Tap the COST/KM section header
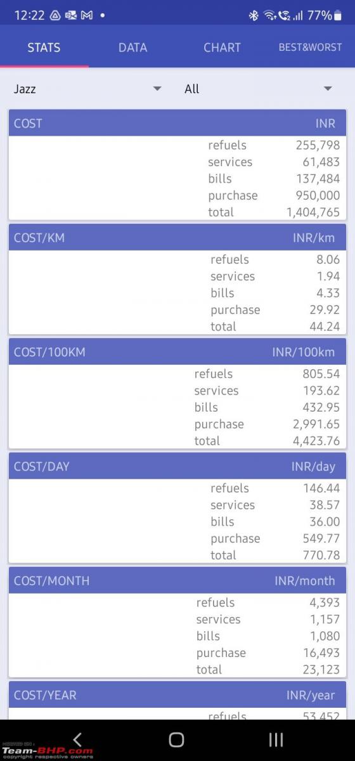Screen dimensions: 355x761 177,238
